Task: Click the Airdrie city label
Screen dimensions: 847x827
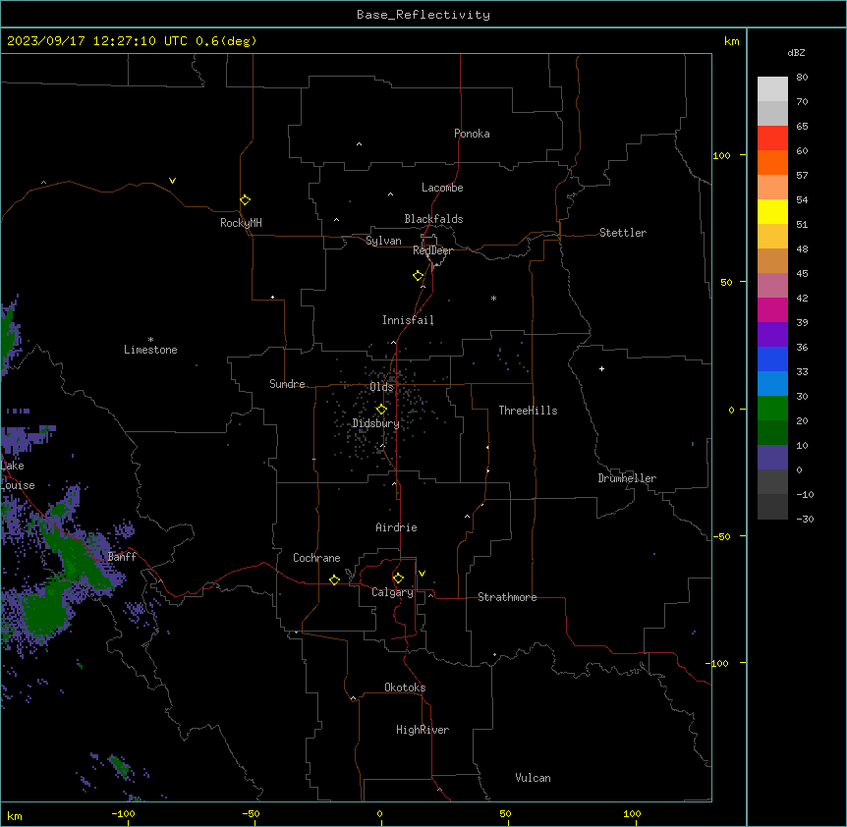Action: pos(397,527)
